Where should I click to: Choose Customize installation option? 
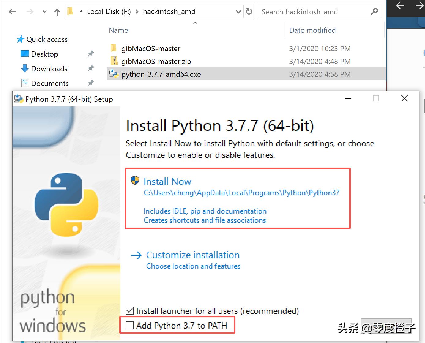tap(192, 255)
